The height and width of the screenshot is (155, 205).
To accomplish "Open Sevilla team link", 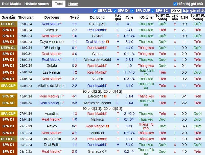I will (x=97, y=36).
